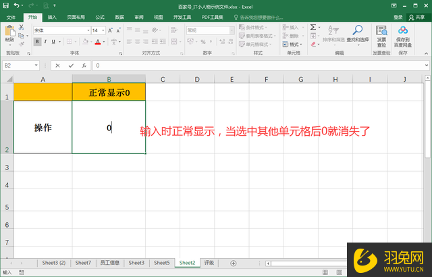Screen dimensions: 432x277
Task: Switch to the Insert (插入) tab
Action: coord(52,18)
